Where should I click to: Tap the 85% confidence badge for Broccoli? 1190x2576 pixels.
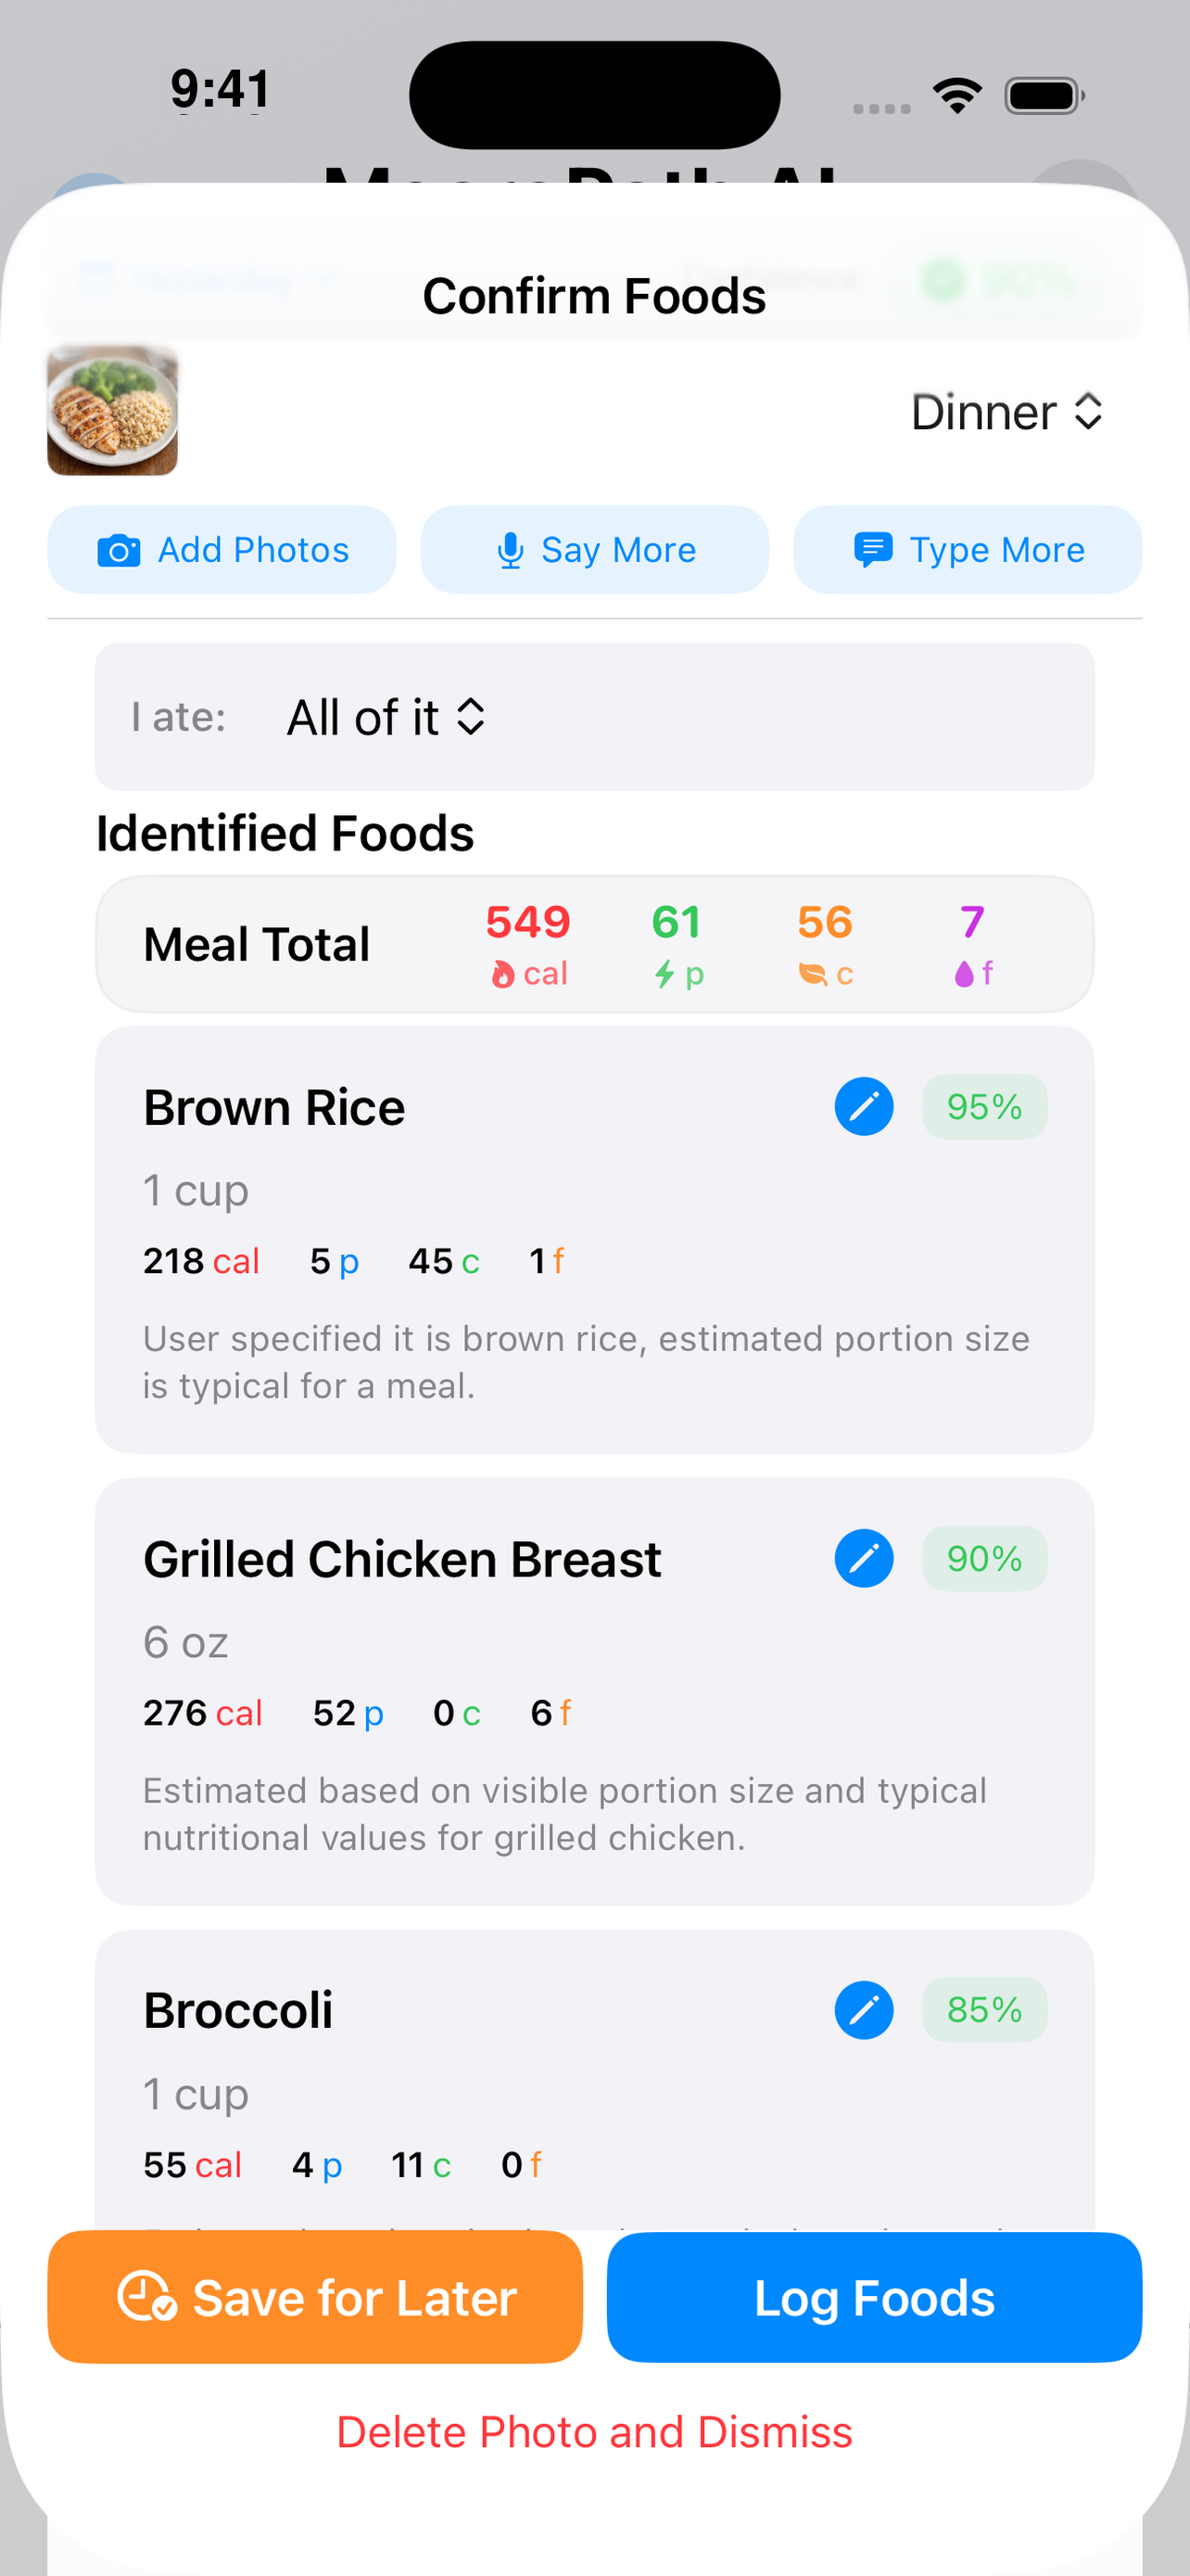tap(984, 2009)
